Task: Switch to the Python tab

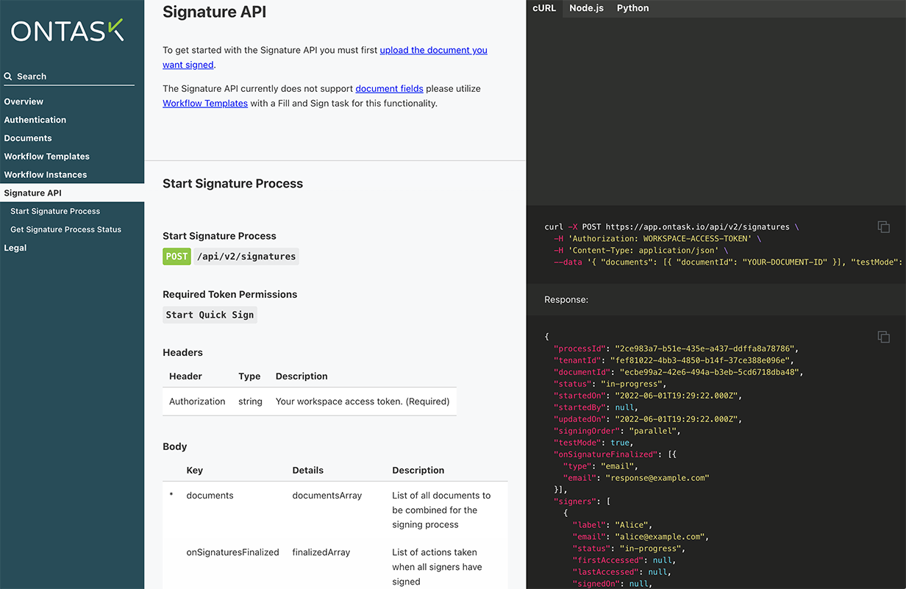Action: coord(632,8)
